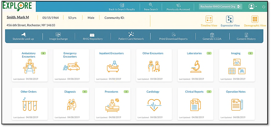Open Image Exchange
Image resolution: width=271 pixels, height=128 pixels.
pos(58,36)
